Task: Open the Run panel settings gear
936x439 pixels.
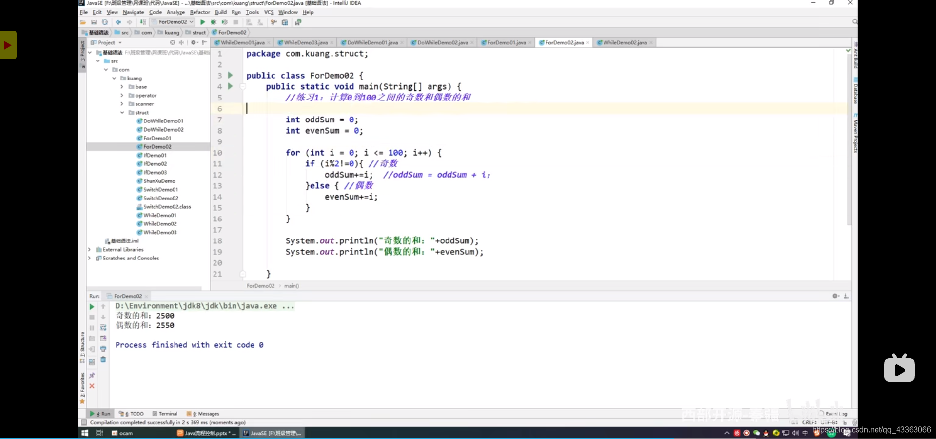Action: click(835, 296)
